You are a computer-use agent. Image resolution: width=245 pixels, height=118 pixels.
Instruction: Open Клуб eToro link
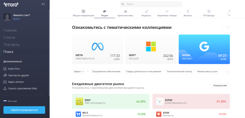14,69
